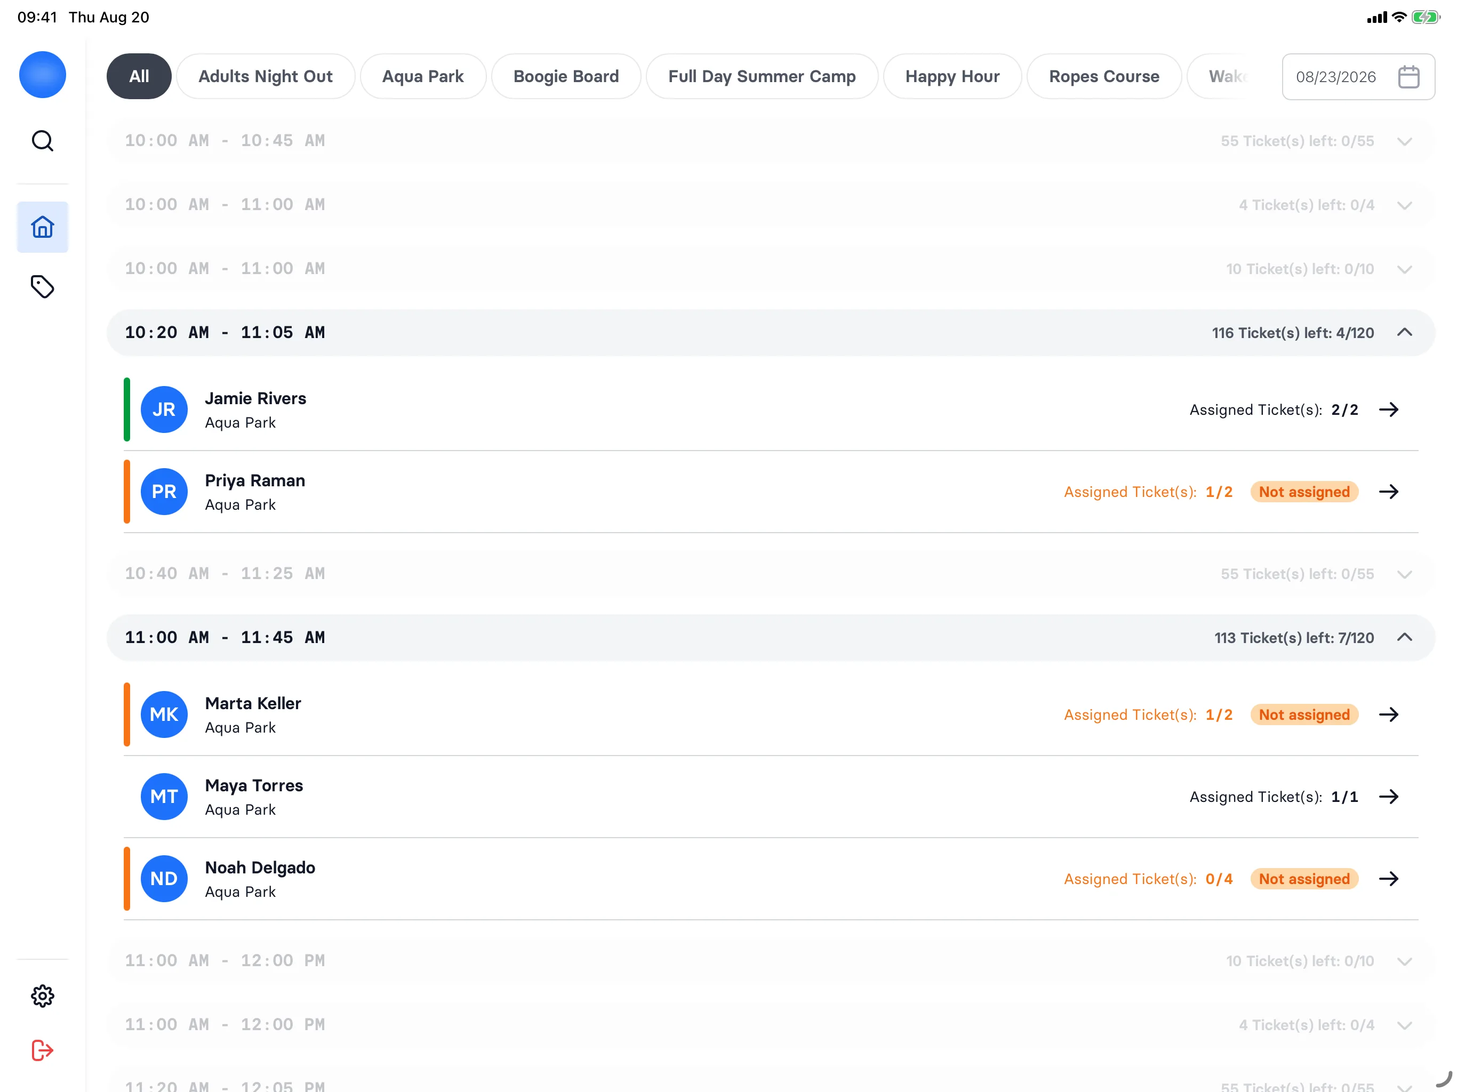
Task: Open the calendar picker icon
Action: click(x=1409, y=77)
